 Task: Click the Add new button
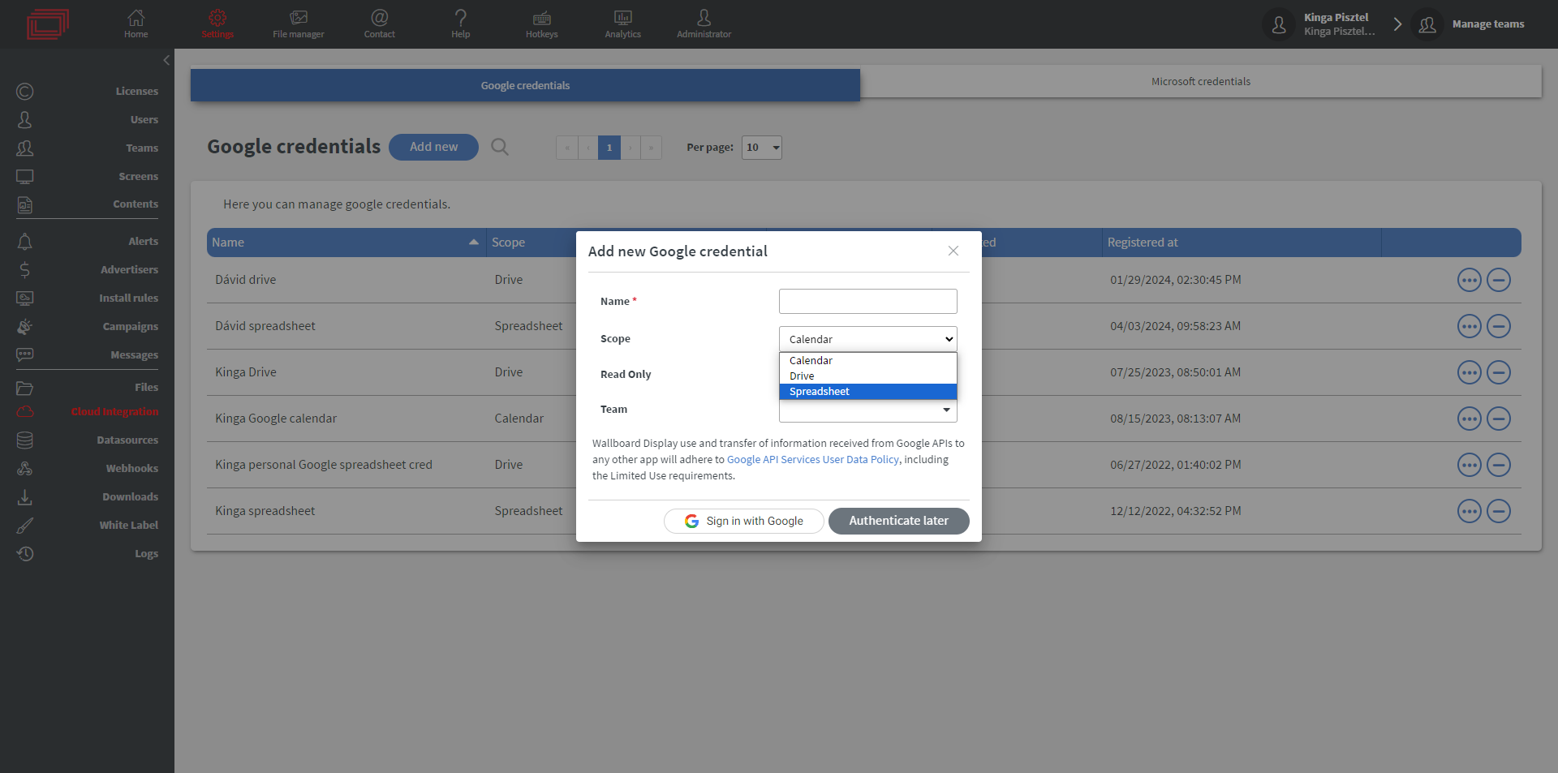pyautogui.click(x=433, y=147)
